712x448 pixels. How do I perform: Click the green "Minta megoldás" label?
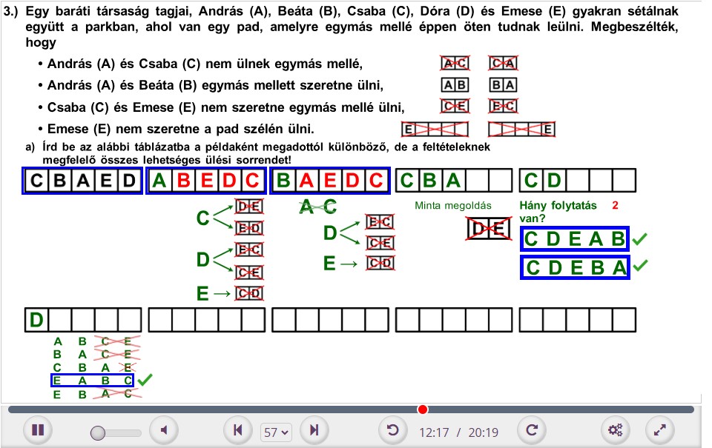(x=447, y=206)
